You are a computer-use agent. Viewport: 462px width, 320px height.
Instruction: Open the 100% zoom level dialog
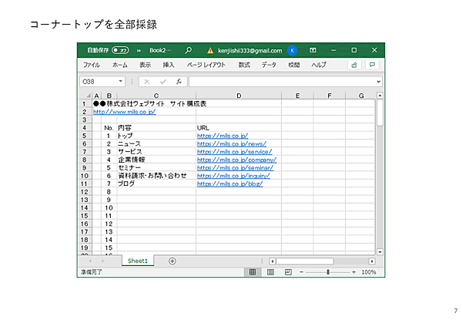369,272
